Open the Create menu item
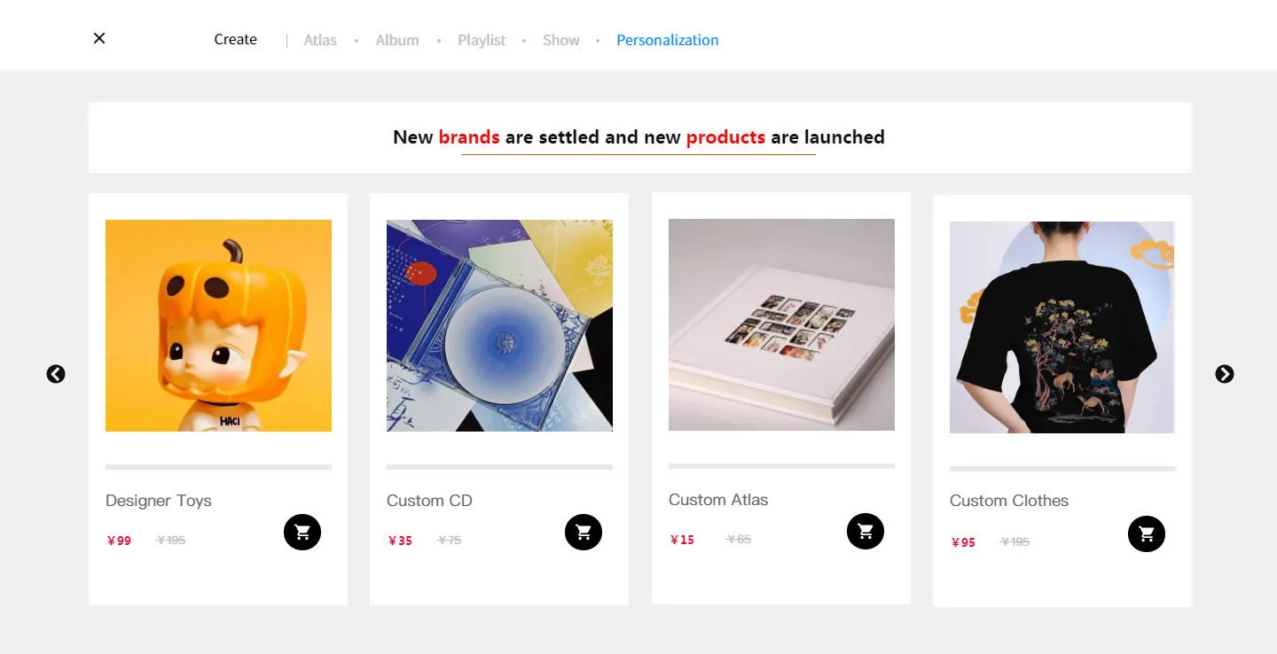Viewport: 1277px width, 654px height. coord(235,40)
